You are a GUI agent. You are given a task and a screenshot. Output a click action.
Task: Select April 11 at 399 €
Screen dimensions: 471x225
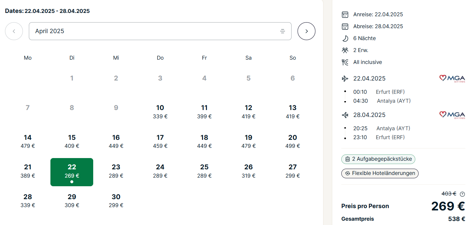(204, 112)
